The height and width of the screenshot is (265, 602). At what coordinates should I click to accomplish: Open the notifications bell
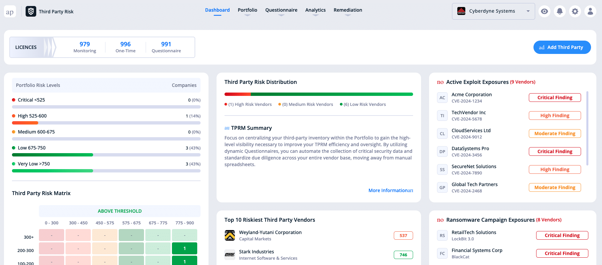coord(560,11)
